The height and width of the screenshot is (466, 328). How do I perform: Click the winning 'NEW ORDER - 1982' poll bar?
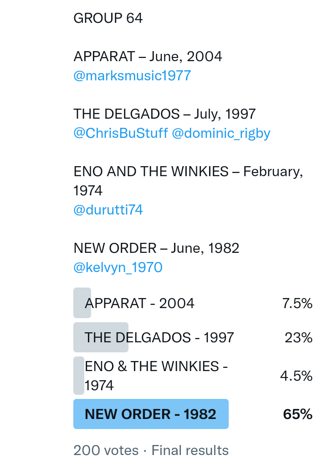tap(151, 414)
